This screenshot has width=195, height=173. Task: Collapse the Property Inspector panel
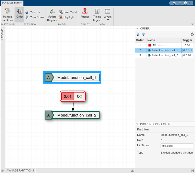pos(137,124)
